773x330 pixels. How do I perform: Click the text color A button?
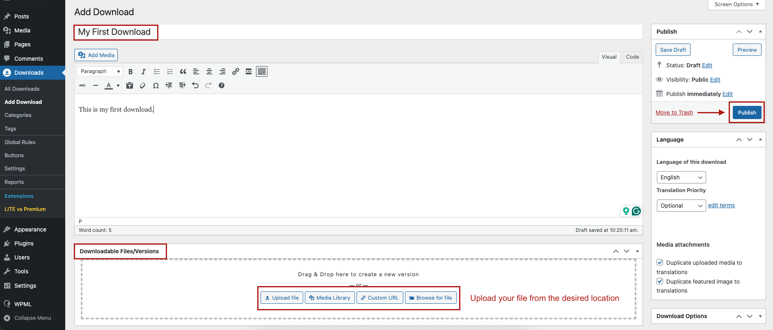pos(109,85)
